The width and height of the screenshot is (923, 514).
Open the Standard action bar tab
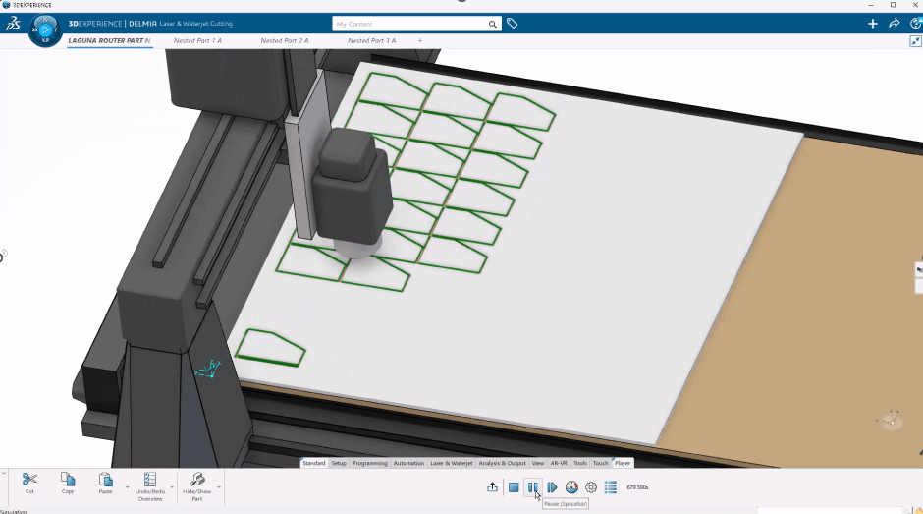(x=314, y=463)
